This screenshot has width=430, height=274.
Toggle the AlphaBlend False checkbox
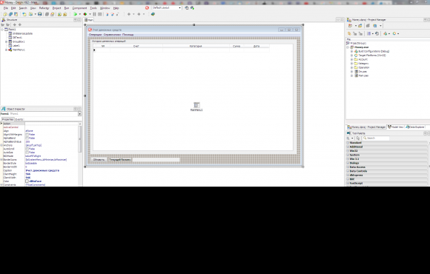point(27,138)
